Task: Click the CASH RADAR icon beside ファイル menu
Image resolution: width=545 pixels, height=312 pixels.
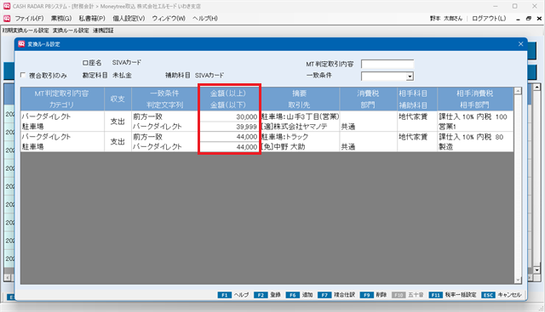Action: pos(7,19)
